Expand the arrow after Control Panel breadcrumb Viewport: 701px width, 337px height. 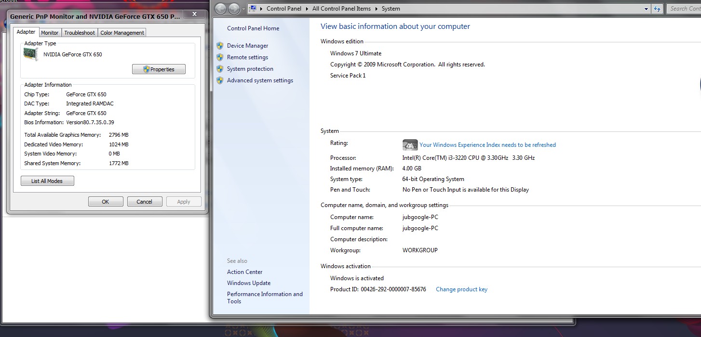[307, 9]
